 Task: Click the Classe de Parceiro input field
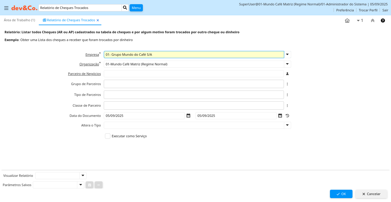point(194,105)
